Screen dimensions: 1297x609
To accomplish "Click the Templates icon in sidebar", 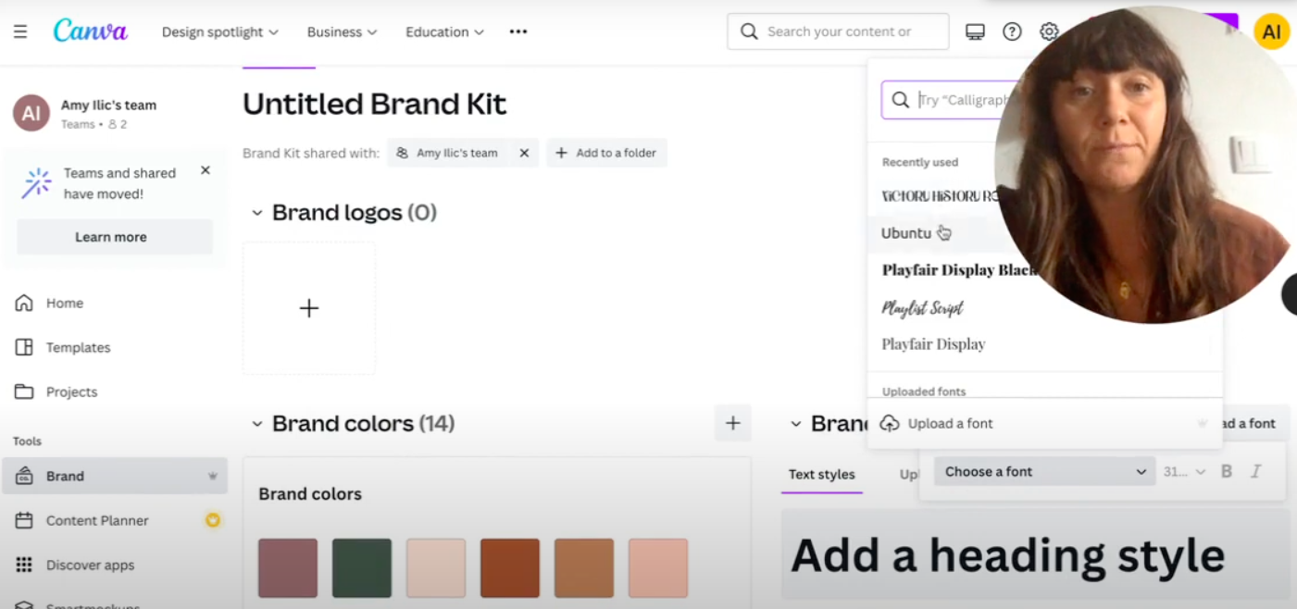I will pos(24,347).
